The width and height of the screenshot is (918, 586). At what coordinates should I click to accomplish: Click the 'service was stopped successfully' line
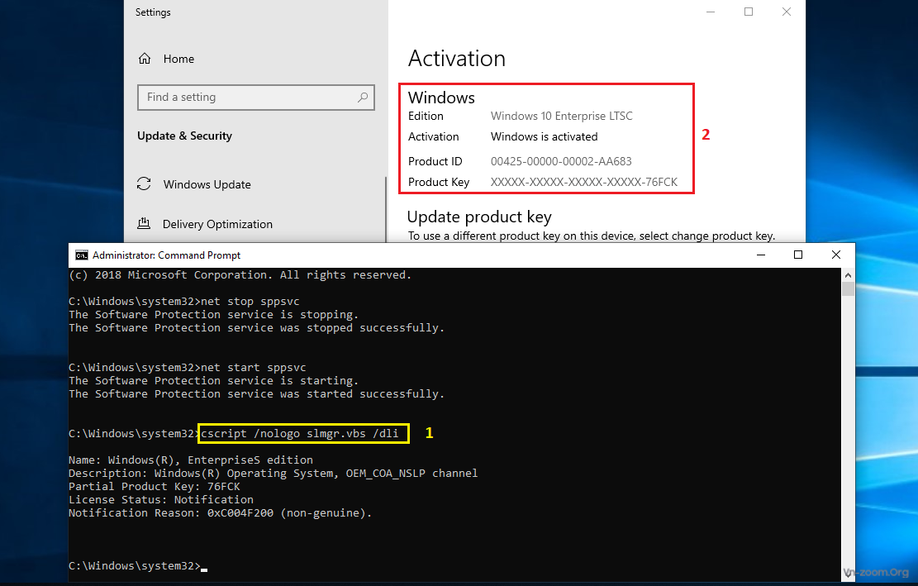pos(256,328)
